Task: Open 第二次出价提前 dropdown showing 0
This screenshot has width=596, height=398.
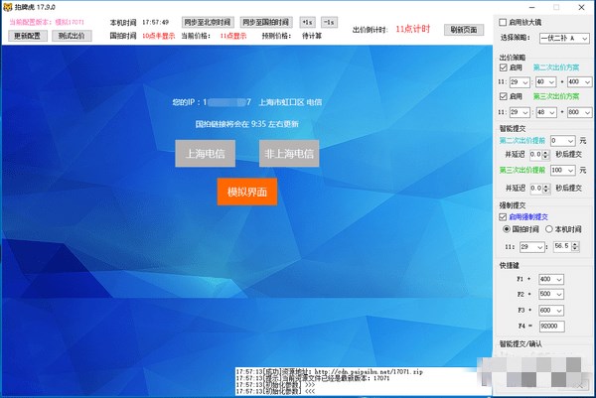Action: click(563, 141)
